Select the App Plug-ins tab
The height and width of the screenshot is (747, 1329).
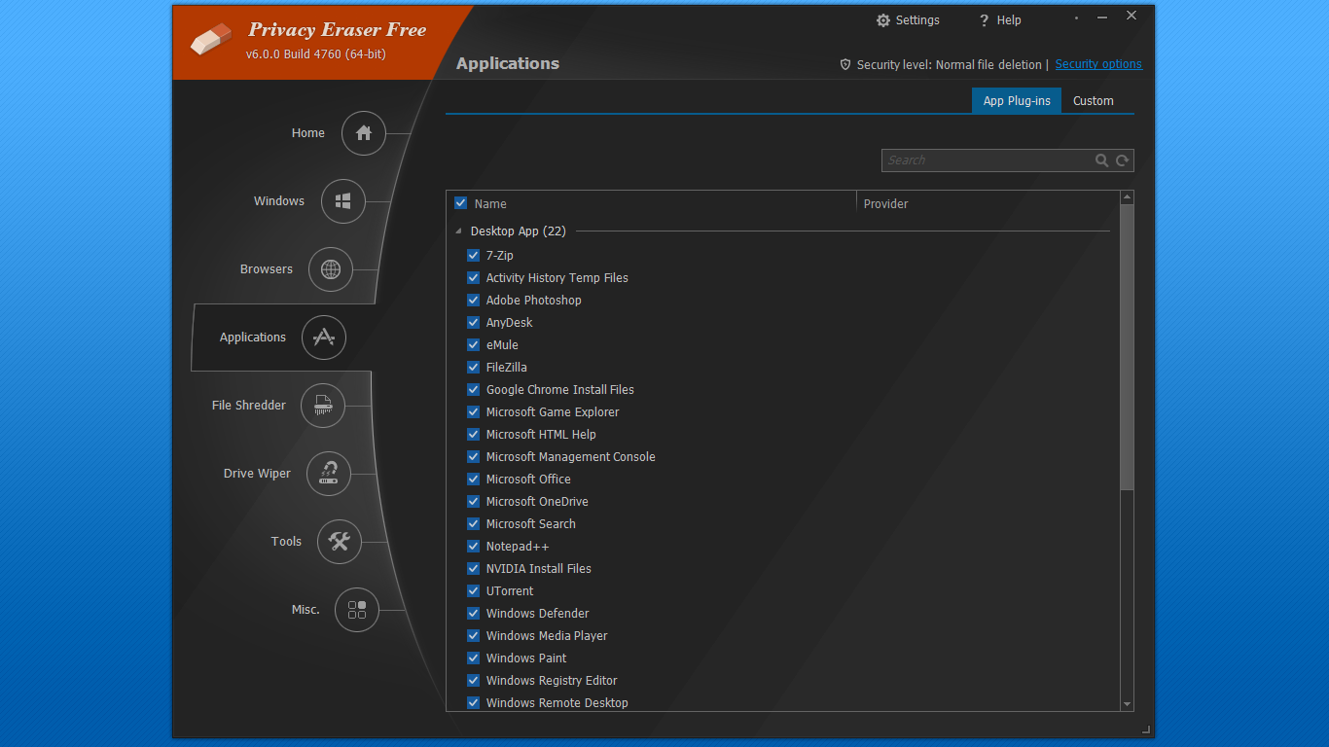pos(1017,100)
